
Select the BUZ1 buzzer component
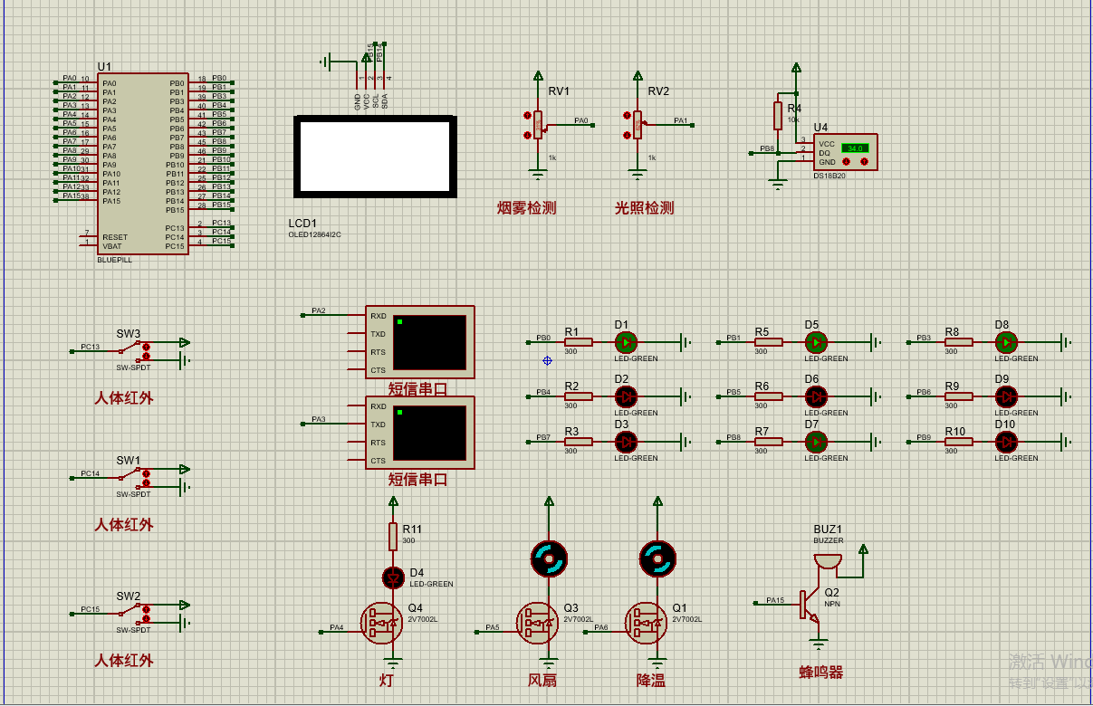[826, 562]
